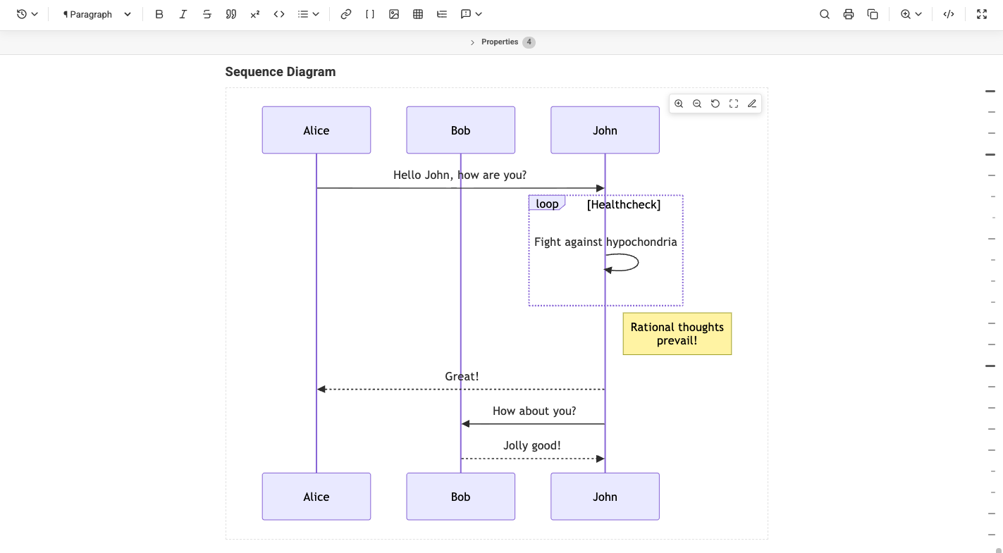Switch to source code view

[x=949, y=14]
